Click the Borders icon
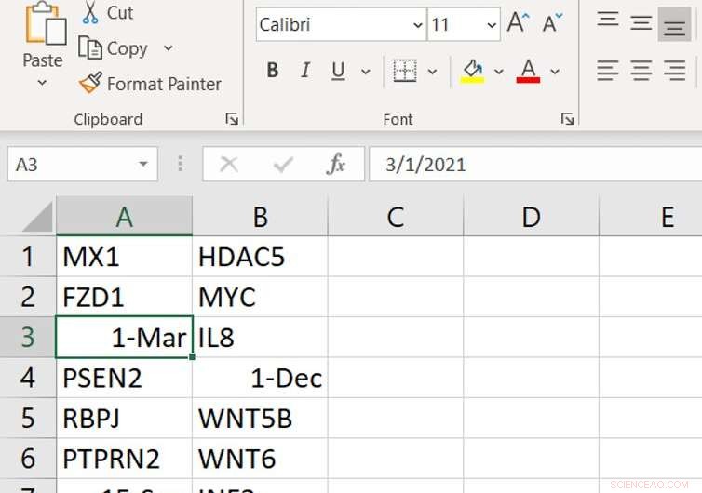The height and width of the screenshot is (493, 702). [405, 71]
